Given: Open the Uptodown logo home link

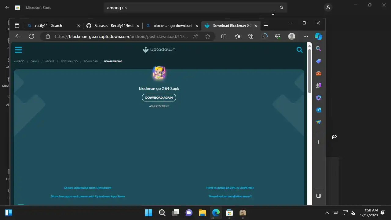Looking at the screenshot, I should (159, 50).
